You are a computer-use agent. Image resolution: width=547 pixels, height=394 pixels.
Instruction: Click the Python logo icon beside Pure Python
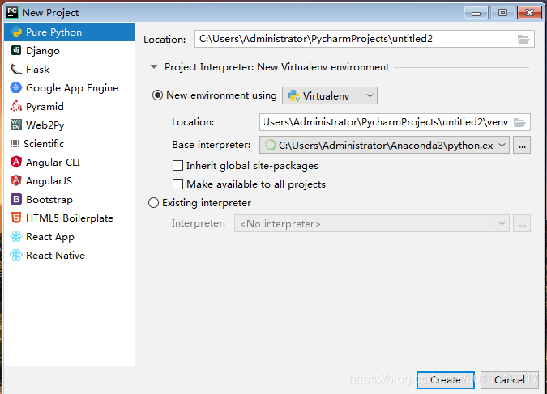(16, 32)
